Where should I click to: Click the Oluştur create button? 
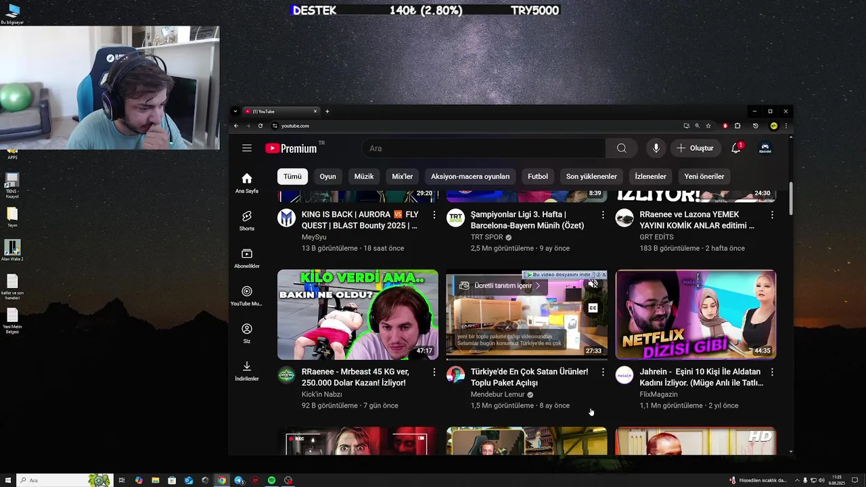point(695,148)
